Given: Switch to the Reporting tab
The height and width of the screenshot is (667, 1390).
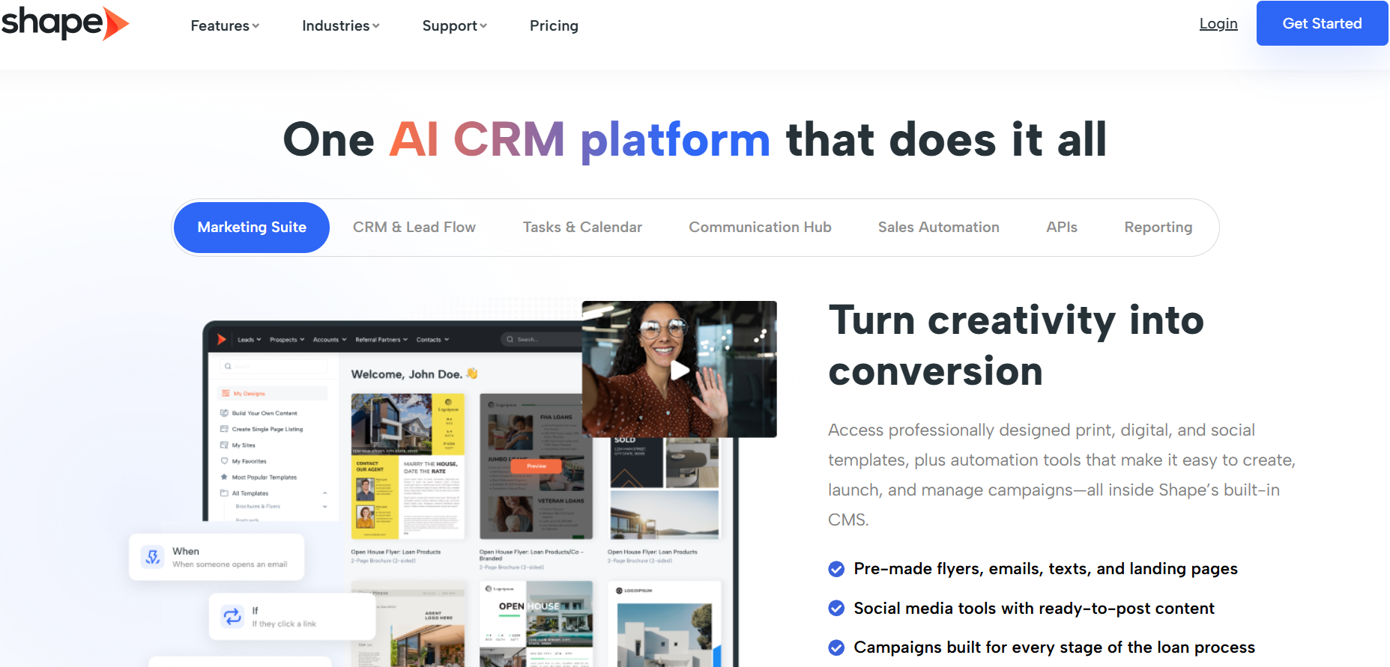Looking at the screenshot, I should (x=1158, y=227).
